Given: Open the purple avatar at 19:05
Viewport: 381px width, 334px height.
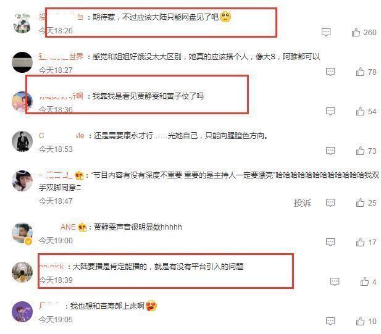Looking at the screenshot, I should click(22, 312).
